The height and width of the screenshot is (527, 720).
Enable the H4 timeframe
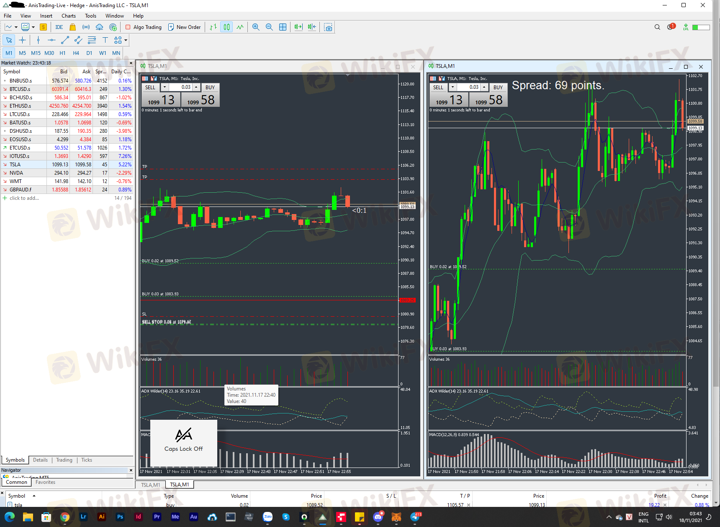click(76, 53)
